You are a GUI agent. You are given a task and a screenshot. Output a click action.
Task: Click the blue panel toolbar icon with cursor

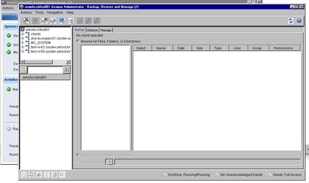pos(62,21)
